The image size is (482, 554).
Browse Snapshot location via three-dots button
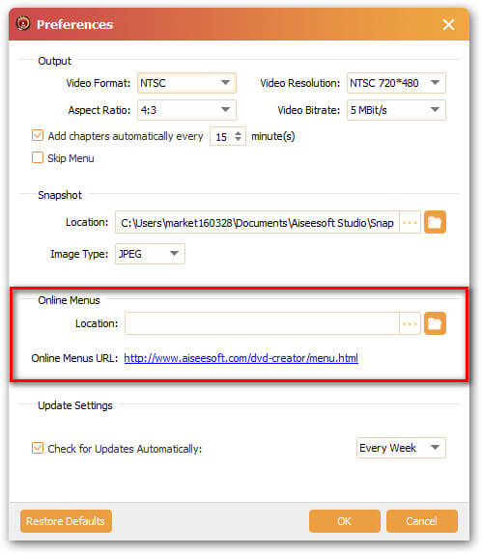(x=410, y=222)
